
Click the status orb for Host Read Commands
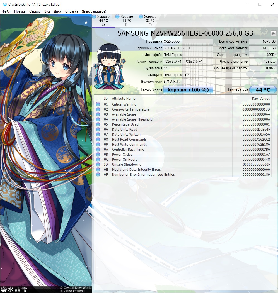click(x=98, y=140)
